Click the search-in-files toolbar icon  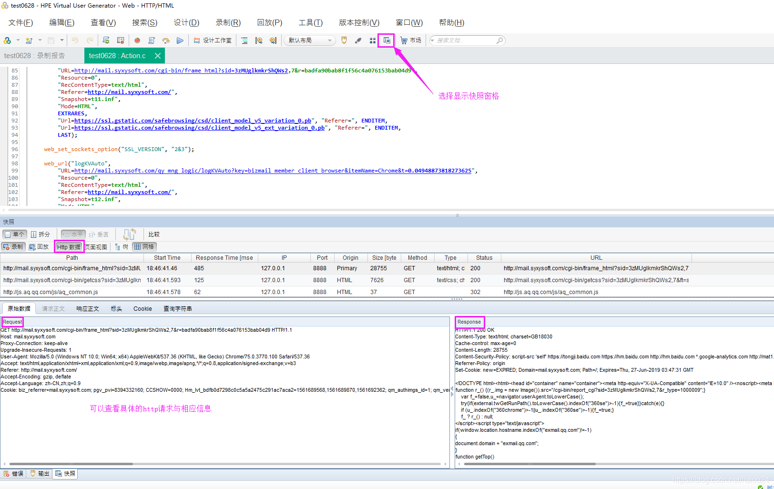pyautogui.click(x=273, y=41)
